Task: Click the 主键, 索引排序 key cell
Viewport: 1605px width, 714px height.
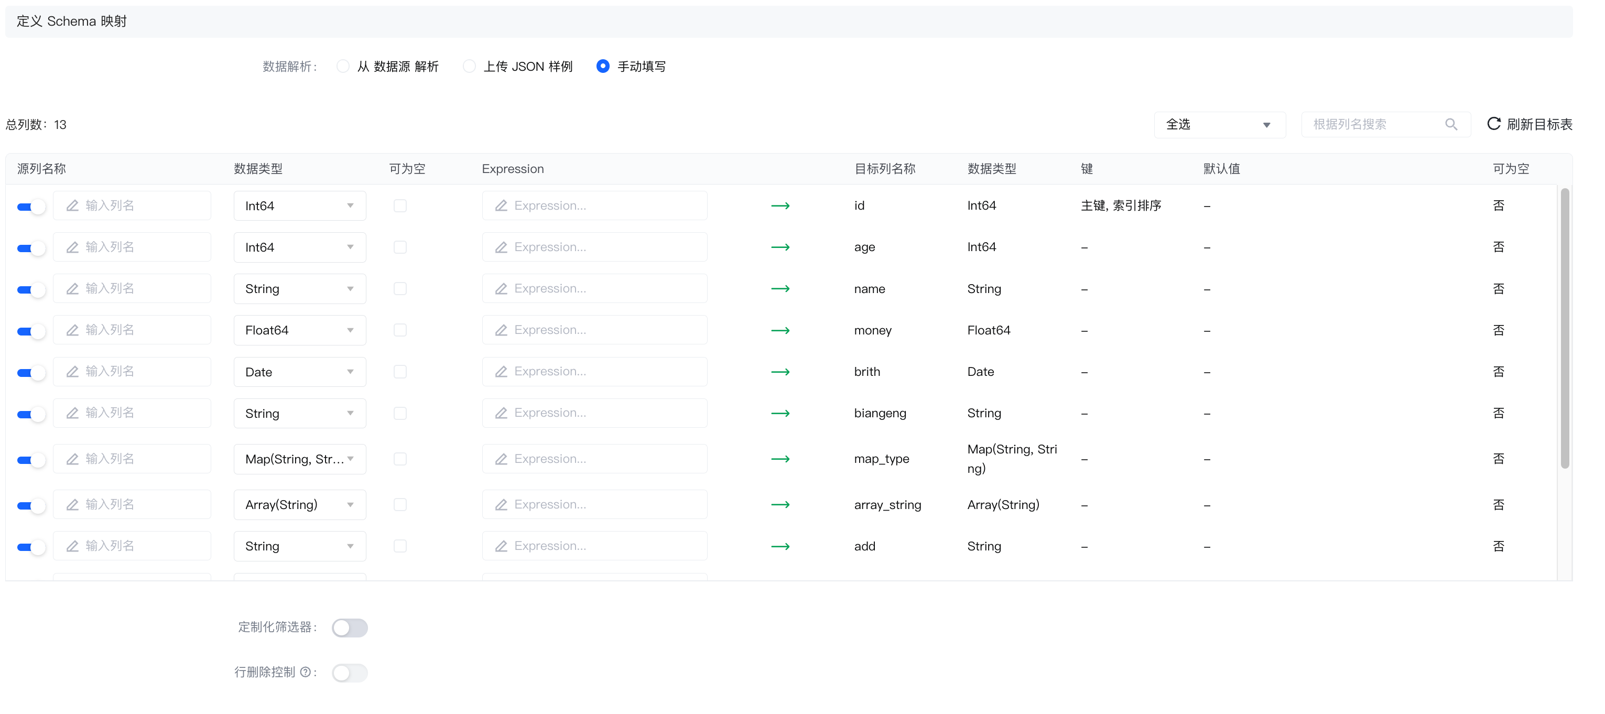Action: tap(1121, 205)
